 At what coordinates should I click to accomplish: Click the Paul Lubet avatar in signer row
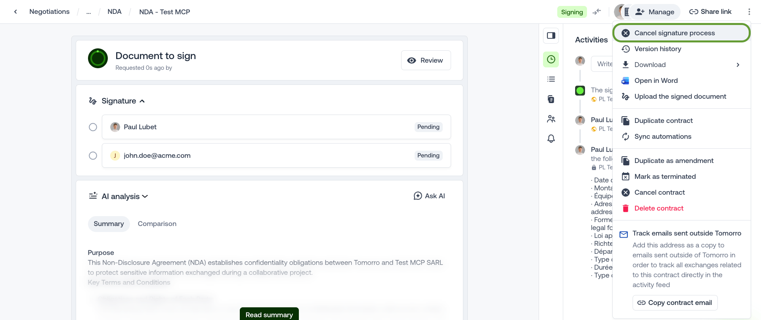[x=115, y=127]
